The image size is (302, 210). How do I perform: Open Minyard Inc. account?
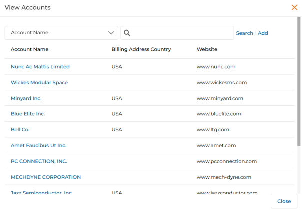point(26,98)
